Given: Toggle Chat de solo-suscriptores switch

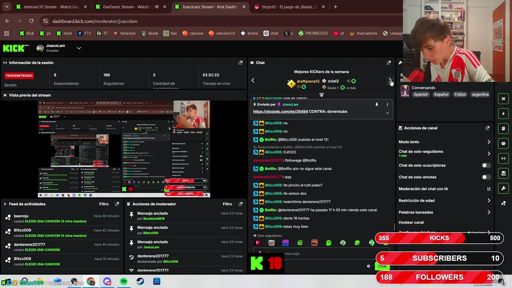Looking at the screenshot, I should 486,165.
